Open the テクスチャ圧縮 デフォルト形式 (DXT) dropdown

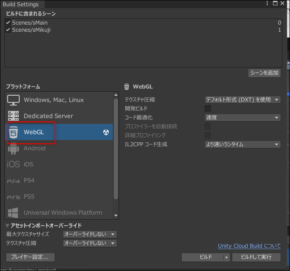tap(243, 100)
